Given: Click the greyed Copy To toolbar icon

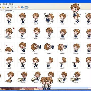Looking at the screenshot, I should click(x=15, y=7).
